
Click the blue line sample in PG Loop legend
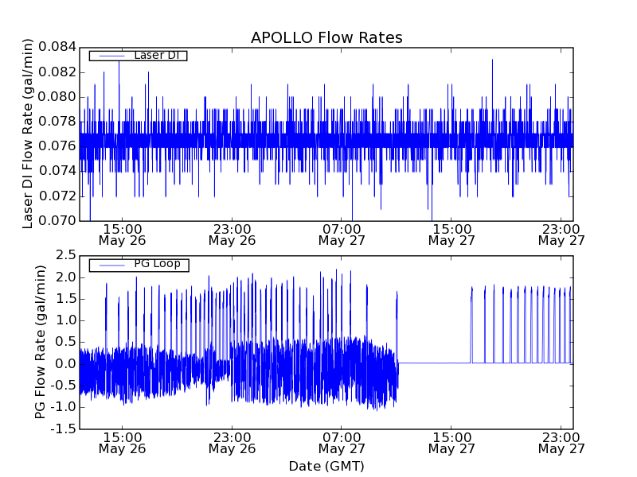[111, 264]
